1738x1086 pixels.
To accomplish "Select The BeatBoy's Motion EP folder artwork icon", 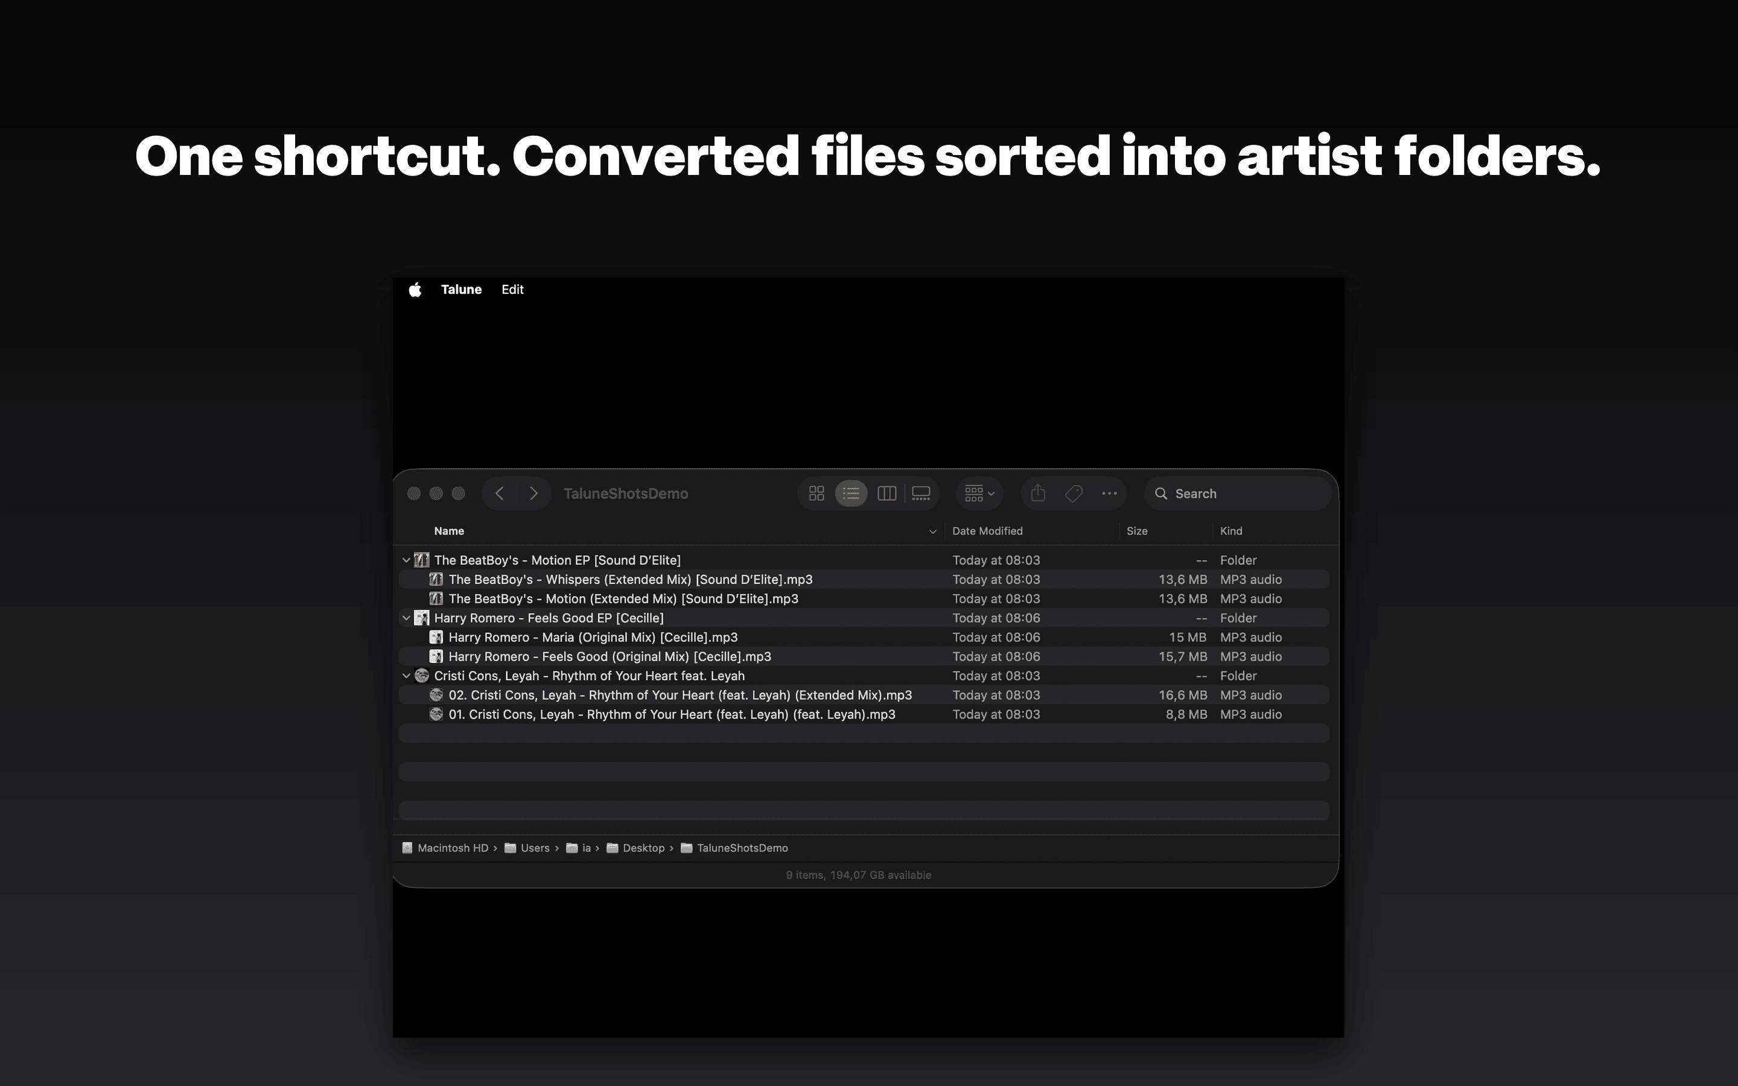I will pyautogui.click(x=422, y=560).
